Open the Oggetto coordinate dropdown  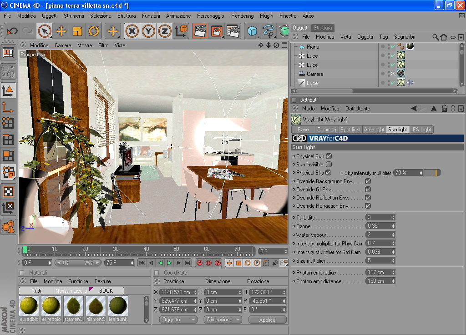pyautogui.click(x=178, y=320)
